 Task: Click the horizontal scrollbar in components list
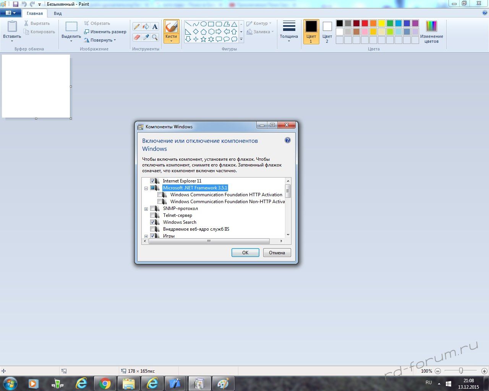pos(209,241)
